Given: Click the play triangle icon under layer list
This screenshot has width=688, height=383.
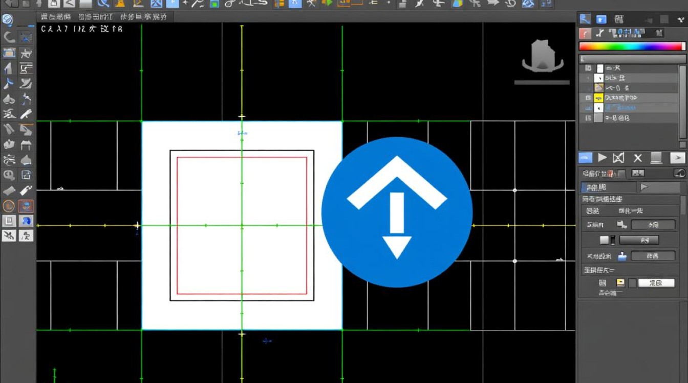Looking at the screenshot, I should click(x=603, y=158).
